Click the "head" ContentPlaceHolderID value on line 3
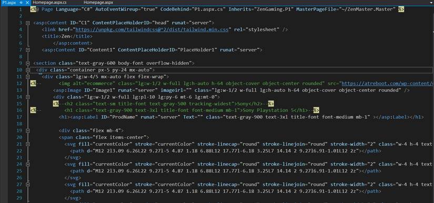This screenshot has height=203, width=434. pos(160,23)
